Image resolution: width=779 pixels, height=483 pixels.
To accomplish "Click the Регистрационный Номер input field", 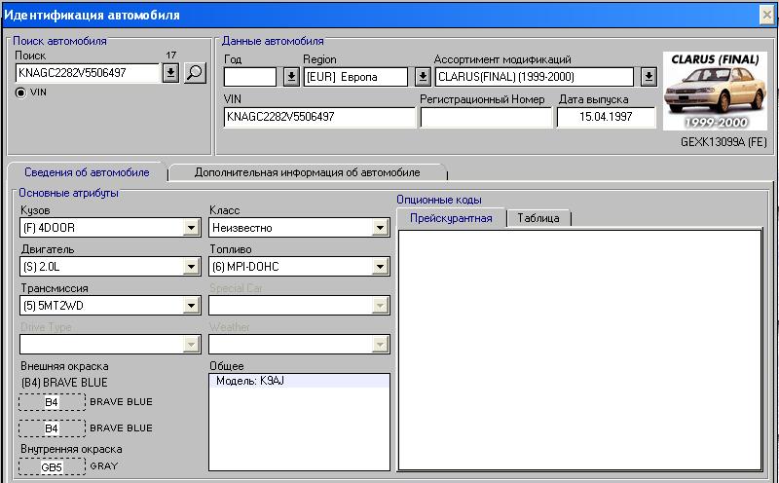I will tap(485, 117).
